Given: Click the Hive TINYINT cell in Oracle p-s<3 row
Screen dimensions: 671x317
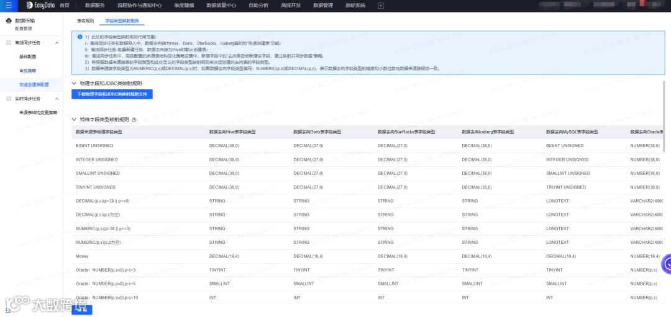Looking at the screenshot, I should 217,270.
